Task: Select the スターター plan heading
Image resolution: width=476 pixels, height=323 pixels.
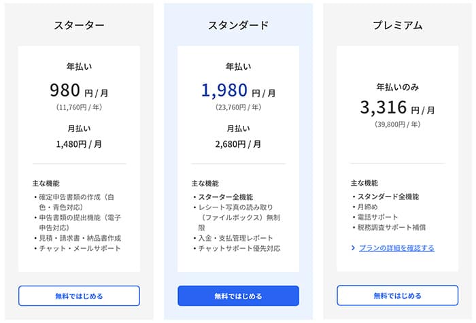Action: point(79,25)
